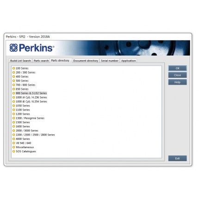Click the icon beside 1000 (4 Cyl) / 4.236 Series
This screenshot has width=199, height=199.
[14, 97]
